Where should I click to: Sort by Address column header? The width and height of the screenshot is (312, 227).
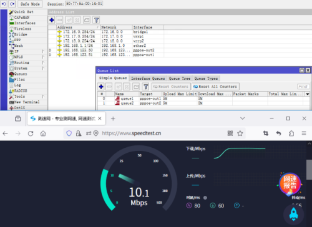tap(79, 27)
